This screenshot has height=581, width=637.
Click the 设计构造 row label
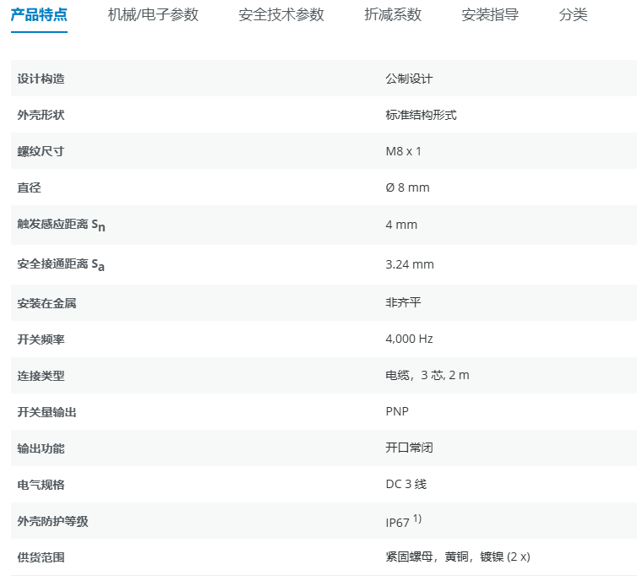click(x=41, y=79)
